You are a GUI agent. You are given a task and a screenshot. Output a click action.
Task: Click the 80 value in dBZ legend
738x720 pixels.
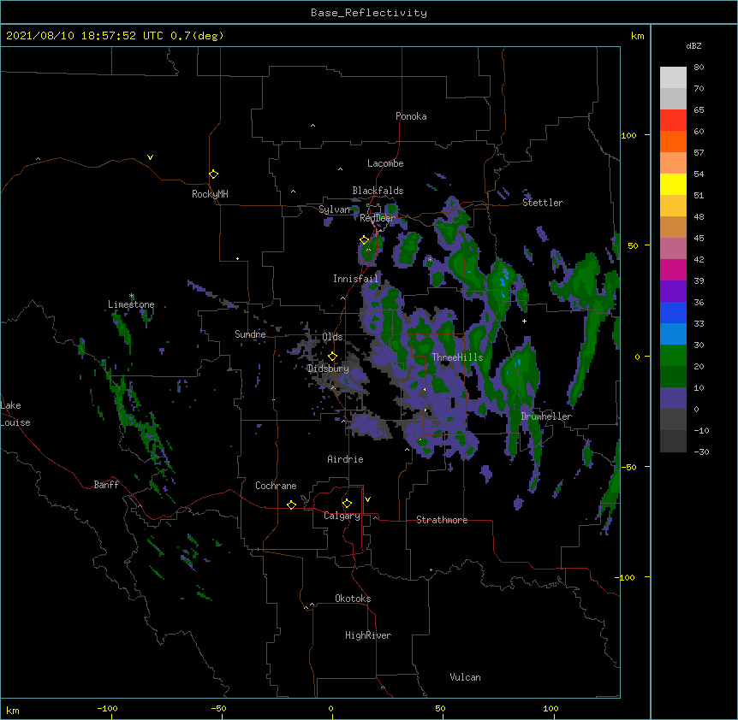[699, 68]
